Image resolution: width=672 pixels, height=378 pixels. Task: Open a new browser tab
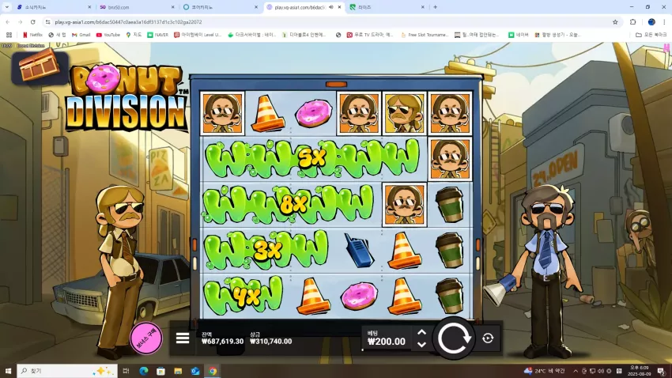(435, 7)
